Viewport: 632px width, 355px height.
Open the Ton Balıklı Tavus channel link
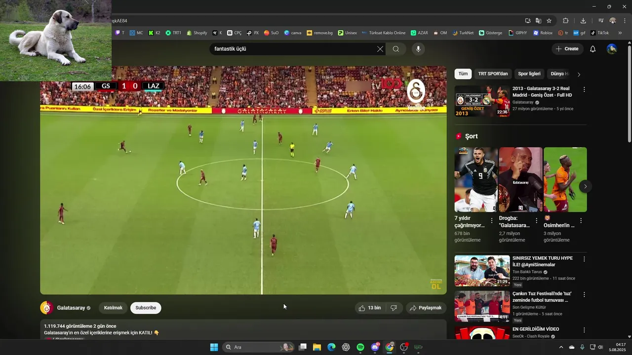(527, 272)
